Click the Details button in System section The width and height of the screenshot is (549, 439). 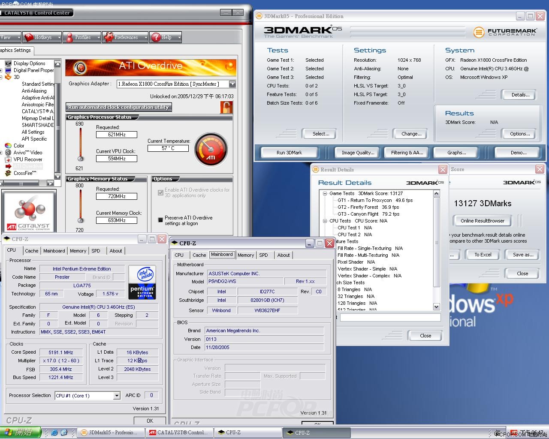pyautogui.click(x=520, y=95)
